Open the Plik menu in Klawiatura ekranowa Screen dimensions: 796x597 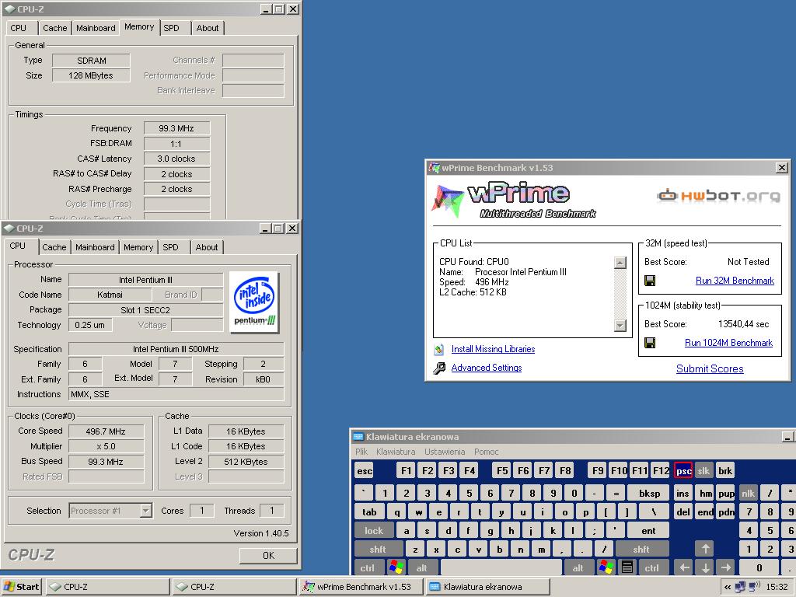[361, 452]
